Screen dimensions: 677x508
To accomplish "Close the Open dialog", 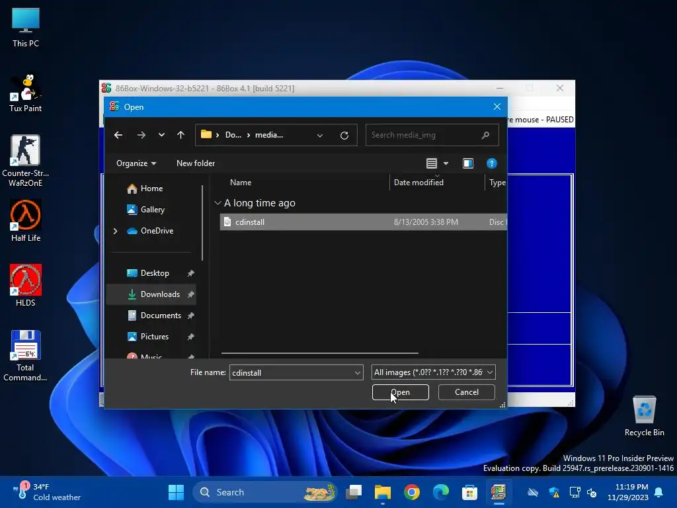I will pos(497,106).
